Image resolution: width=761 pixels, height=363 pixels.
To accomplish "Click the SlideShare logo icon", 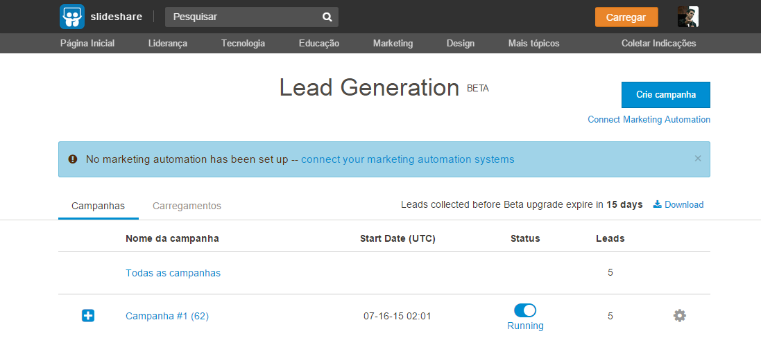I will tap(71, 17).
